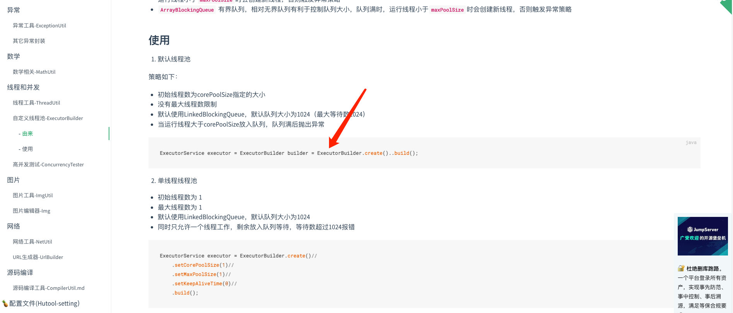
Task: Open 高并发测试-ConcurrencyTester page
Action: 48,164
